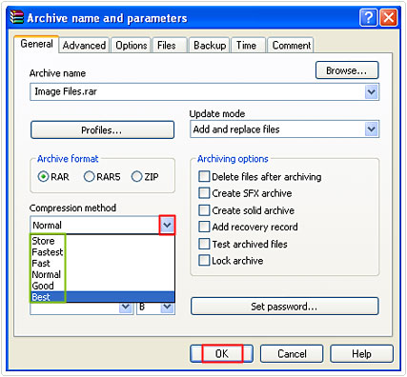Click the Cancel button

click(292, 353)
